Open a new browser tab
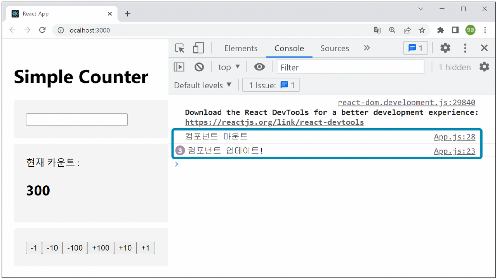 click(127, 14)
